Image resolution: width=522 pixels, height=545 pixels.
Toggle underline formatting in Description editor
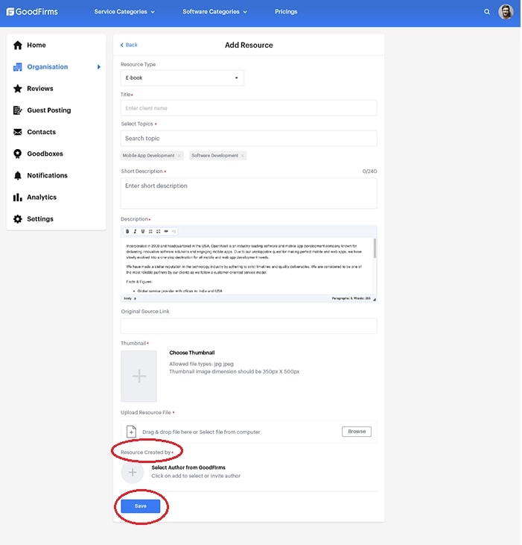[143, 231]
